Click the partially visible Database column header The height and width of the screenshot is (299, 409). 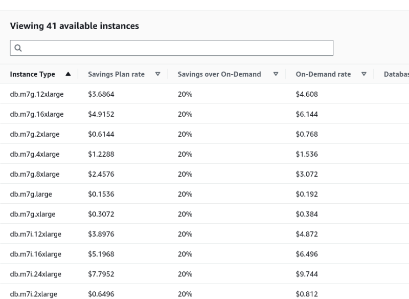coord(396,74)
